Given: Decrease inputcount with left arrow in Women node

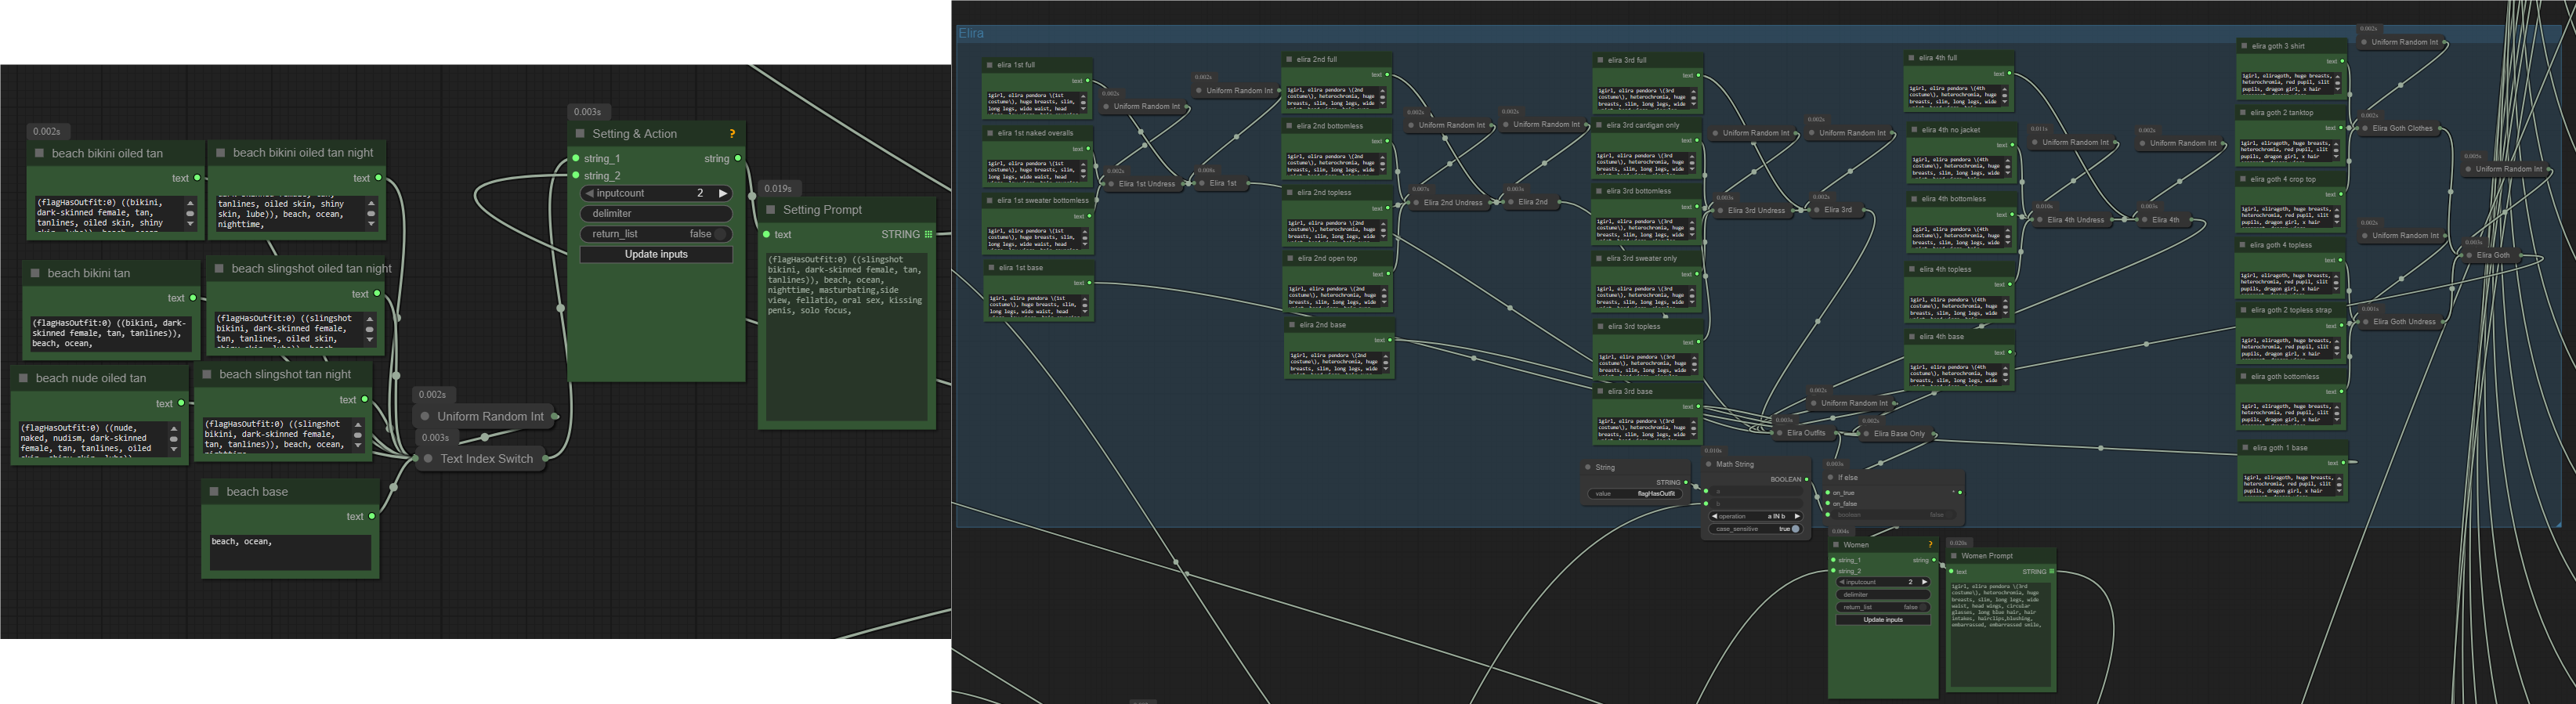Looking at the screenshot, I should (x=1841, y=582).
